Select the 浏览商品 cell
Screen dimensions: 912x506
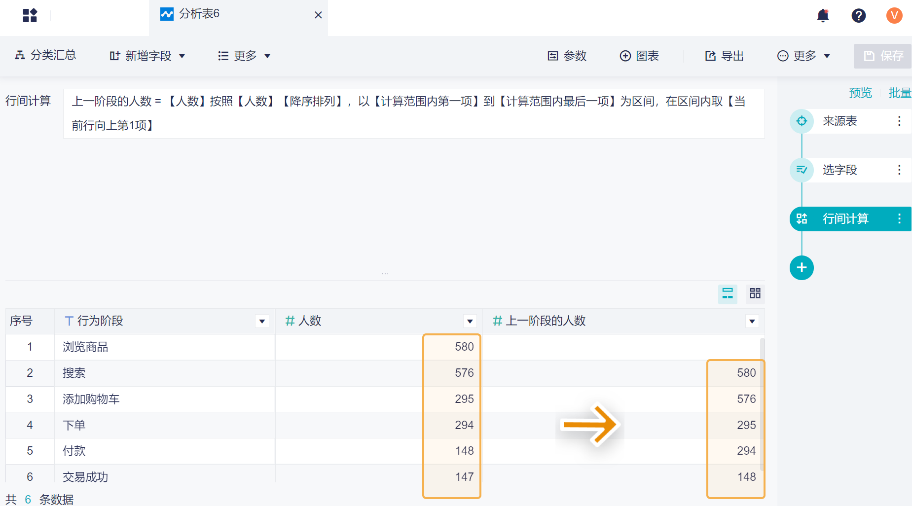pyautogui.click(x=165, y=347)
